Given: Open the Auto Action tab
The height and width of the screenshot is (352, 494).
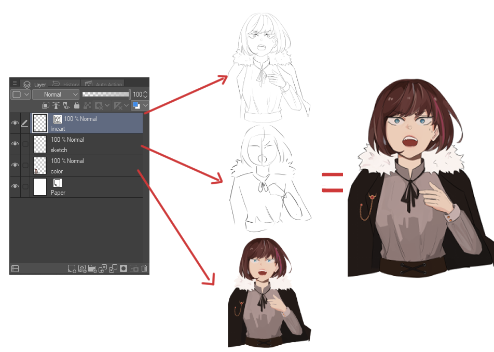Looking at the screenshot, I should (x=103, y=84).
